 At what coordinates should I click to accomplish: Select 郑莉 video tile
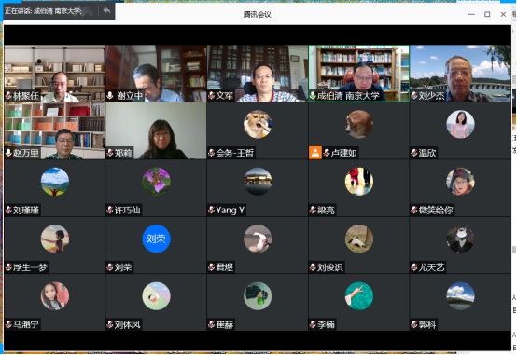point(156,130)
